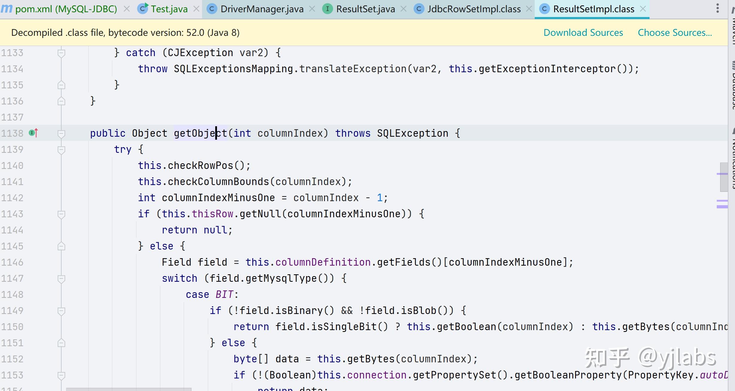This screenshot has width=735, height=391.
Task: Collapse the if fold at line 1153
Action: [x=61, y=375]
